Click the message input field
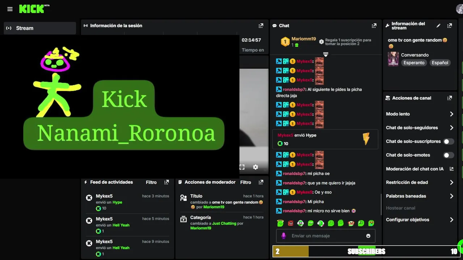The height and width of the screenshot is (260, 463). click(326, 236)
